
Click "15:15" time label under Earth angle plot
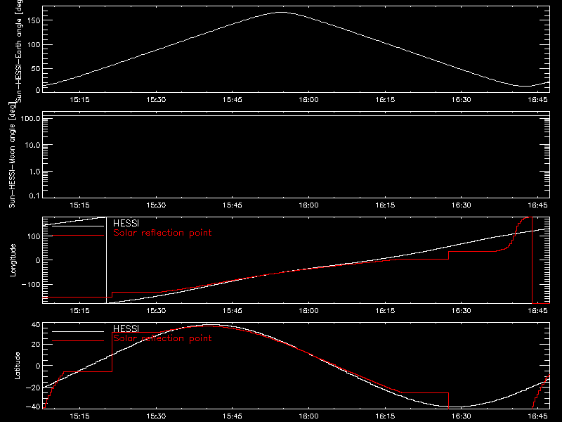(x=79, y=100)
